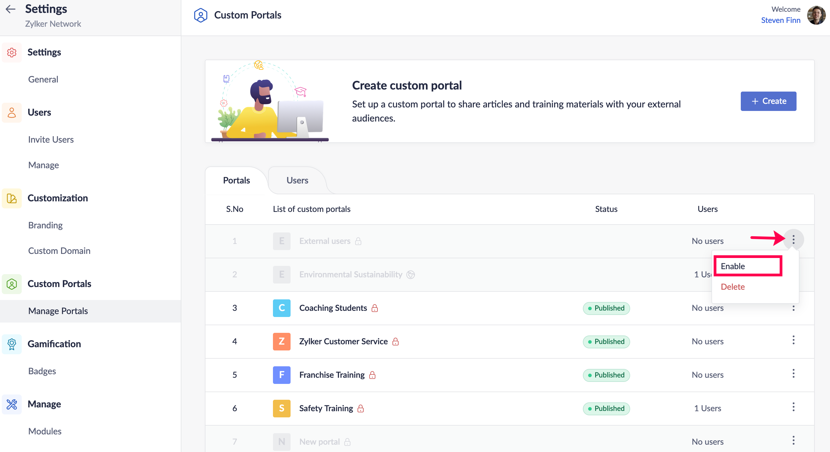
Task: Go to Custom Domain settings
Action: click(x=59, y=251)
